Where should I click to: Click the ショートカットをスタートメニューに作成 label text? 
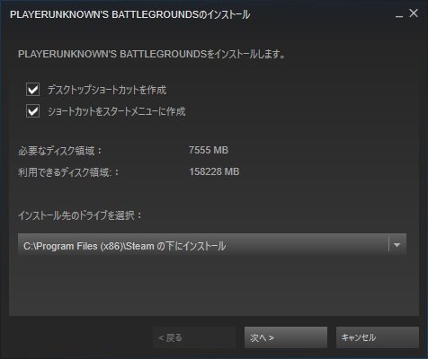coord(116,111)
